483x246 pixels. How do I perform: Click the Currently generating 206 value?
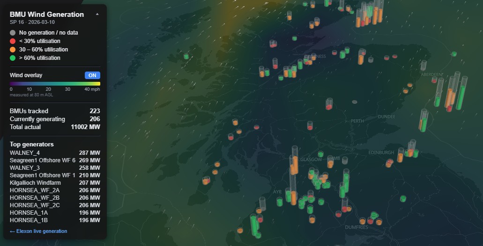(x=95, y=119)
